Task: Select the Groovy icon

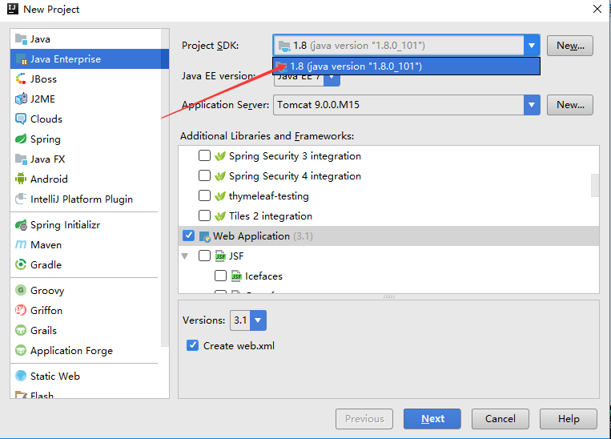Action: pyautogui.click(x=21, y=291)
